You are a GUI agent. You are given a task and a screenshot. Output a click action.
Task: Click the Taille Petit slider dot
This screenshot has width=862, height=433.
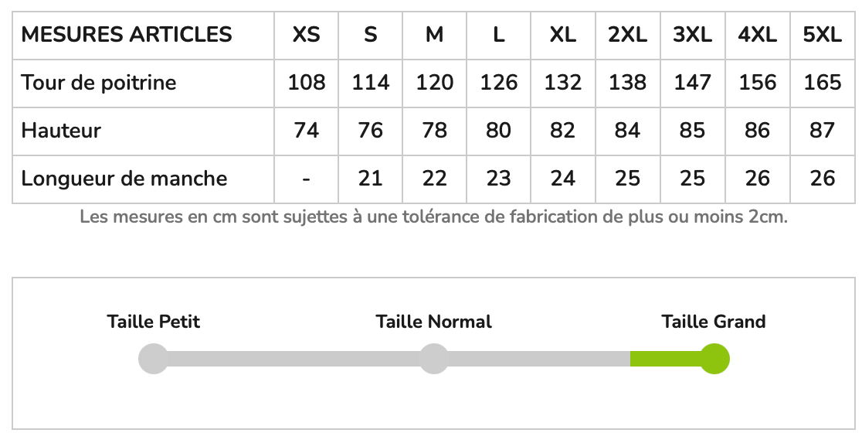click(153, 360)
